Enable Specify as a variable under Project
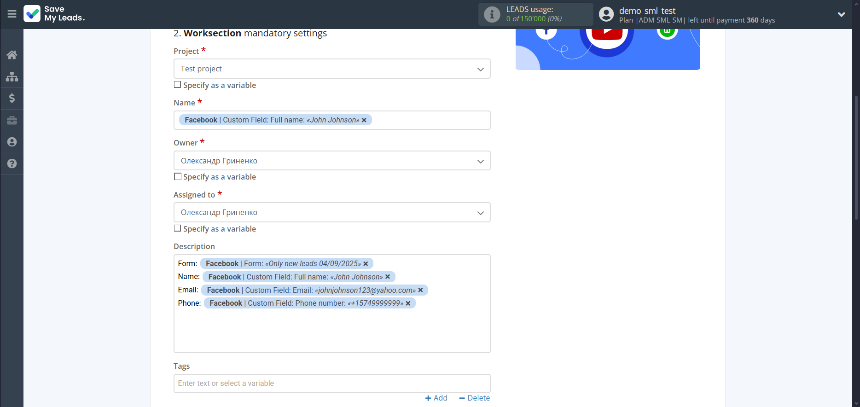860x407 pixels. (x=178, y=85)
